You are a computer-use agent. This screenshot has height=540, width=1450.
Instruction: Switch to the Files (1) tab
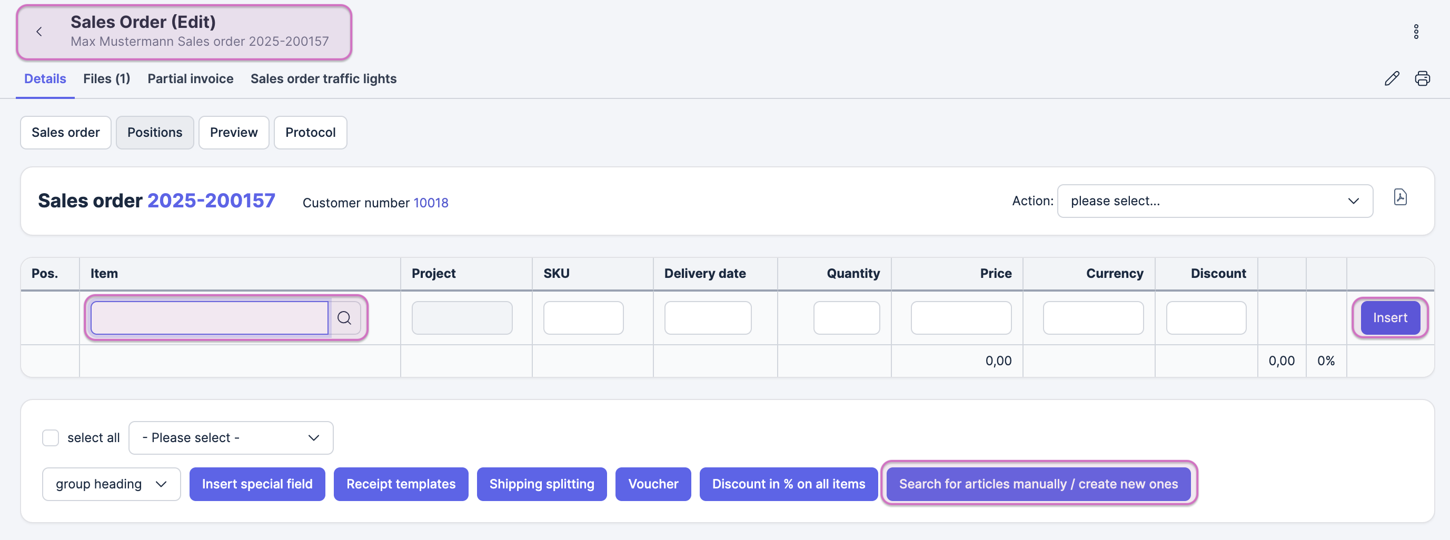click(106, 79)
